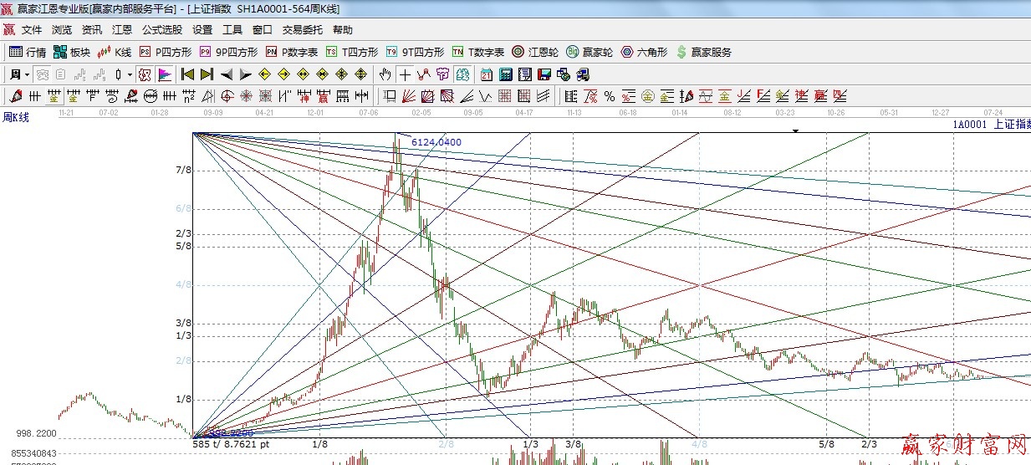Open the 赢家轮 wheel tool
Image resolution: width=1031 pixels, height=465 pixels.
[x=590, y=52]
